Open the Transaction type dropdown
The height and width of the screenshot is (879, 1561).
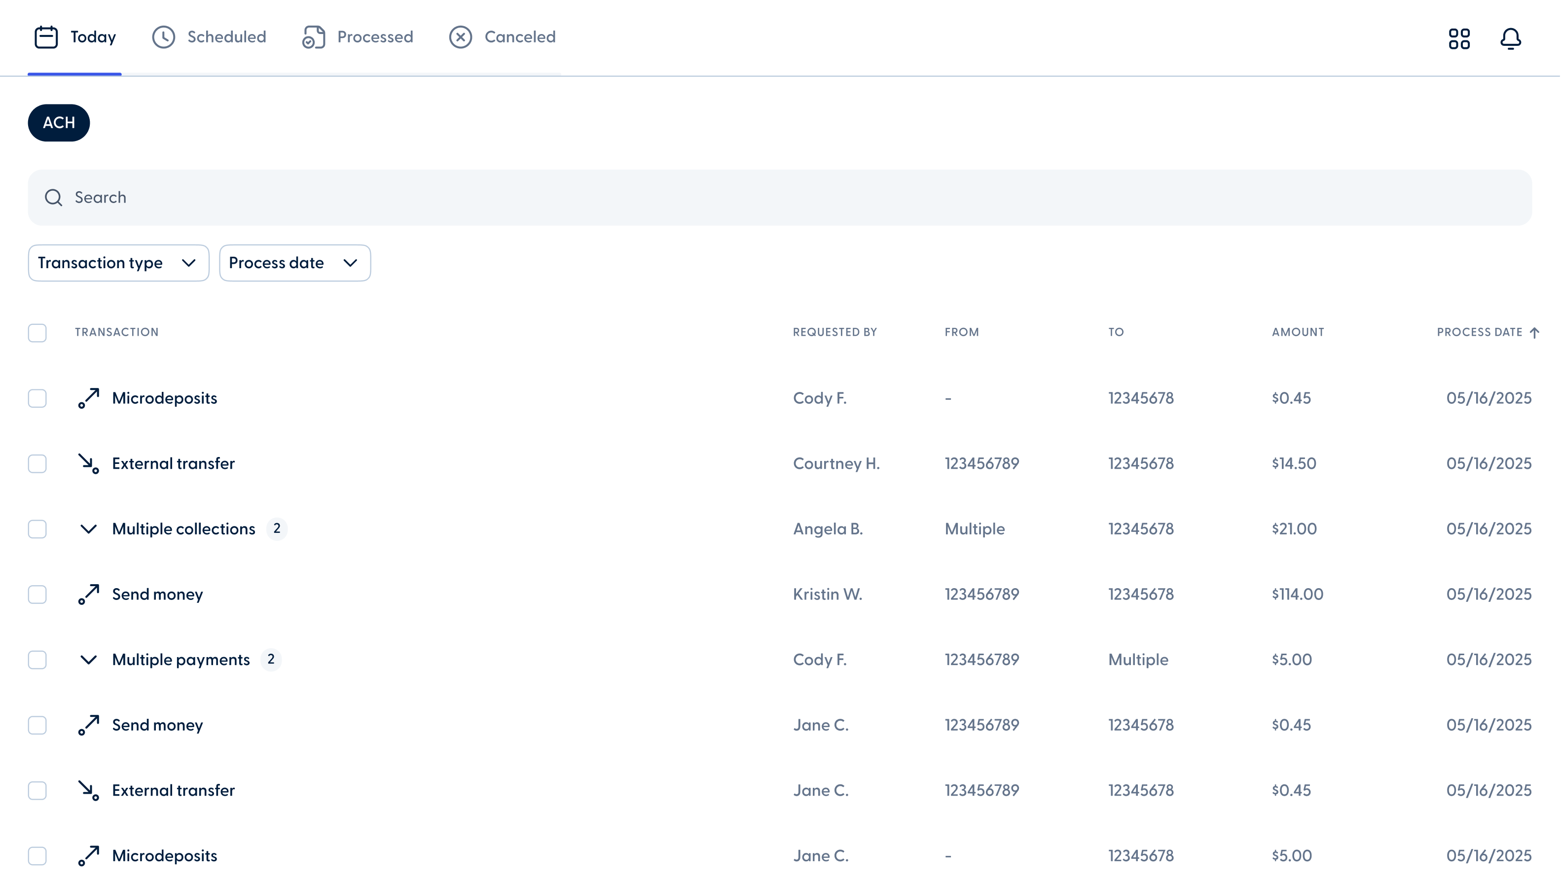[x=118, y=263]
